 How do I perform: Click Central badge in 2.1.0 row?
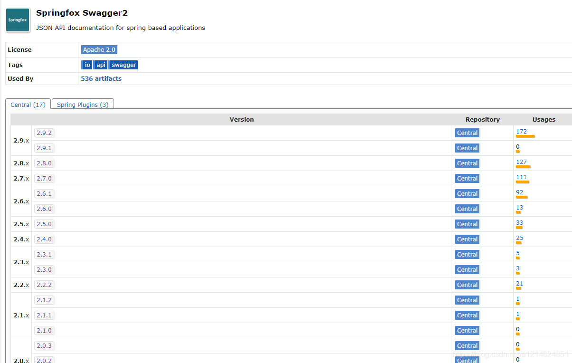[x=467, y=331]
